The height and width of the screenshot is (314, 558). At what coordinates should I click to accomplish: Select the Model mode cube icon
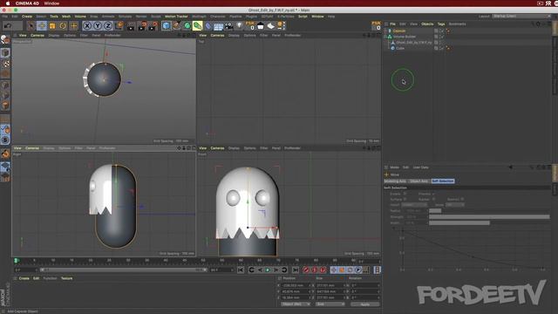(x=5, y=52)
